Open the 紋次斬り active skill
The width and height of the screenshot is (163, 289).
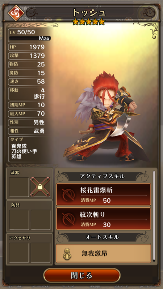[x=103, y=219]
